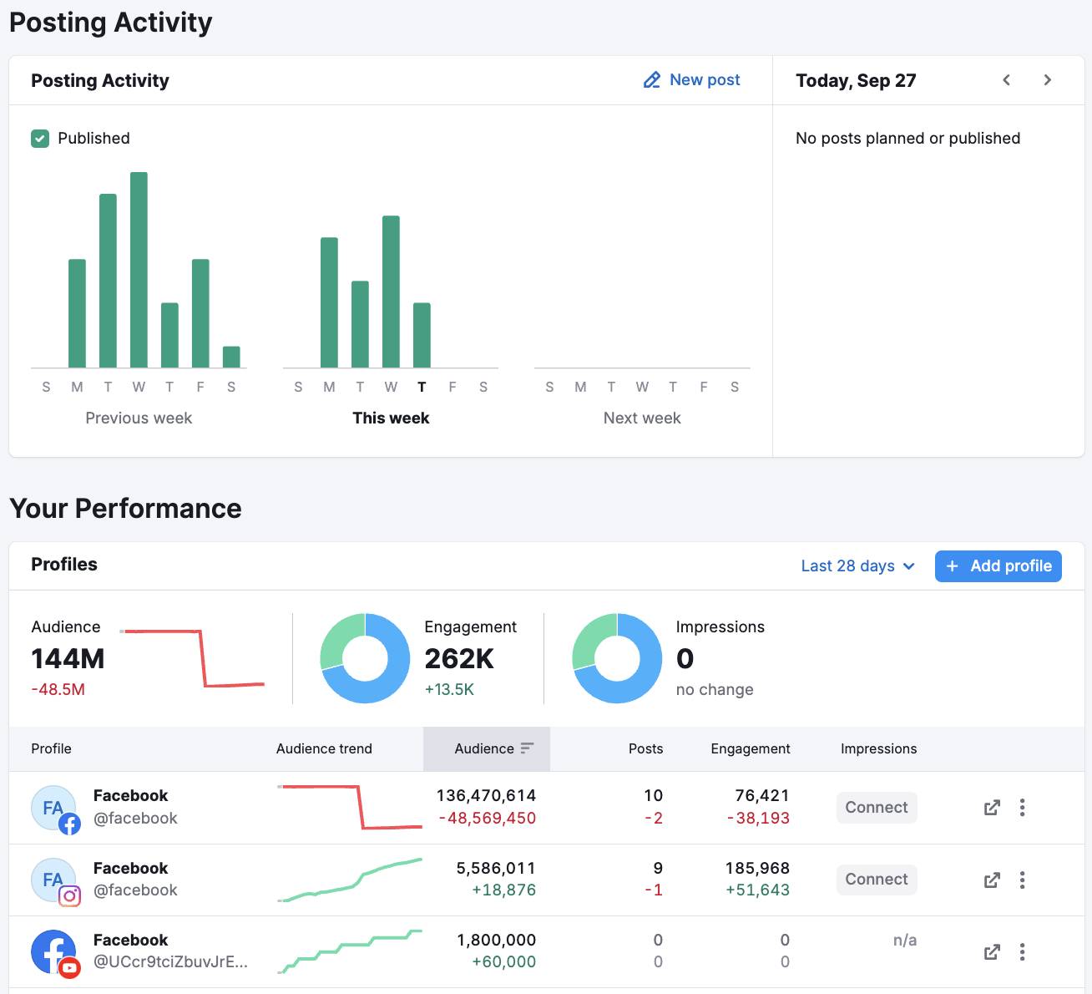Click the Posts column header
Image resolution: width=1092 pixels, height=994 pixels.
click(645, 748)
